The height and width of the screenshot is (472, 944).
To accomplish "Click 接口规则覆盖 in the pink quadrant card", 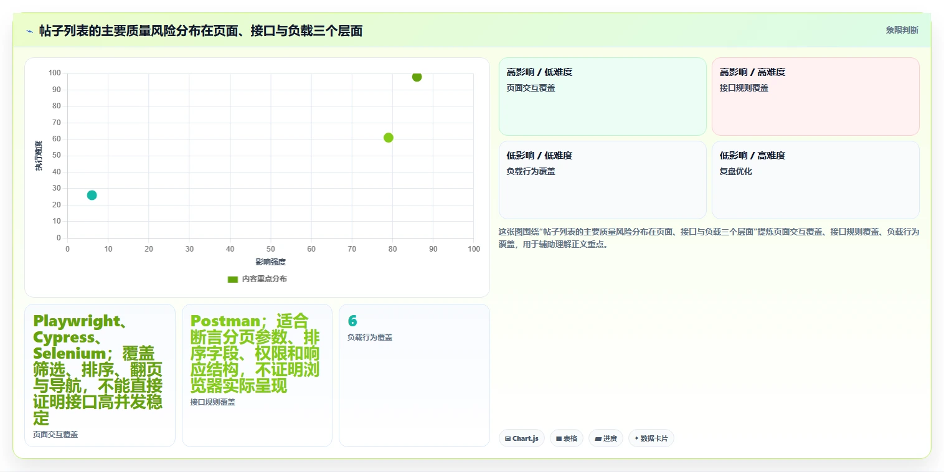I will 744,88.
